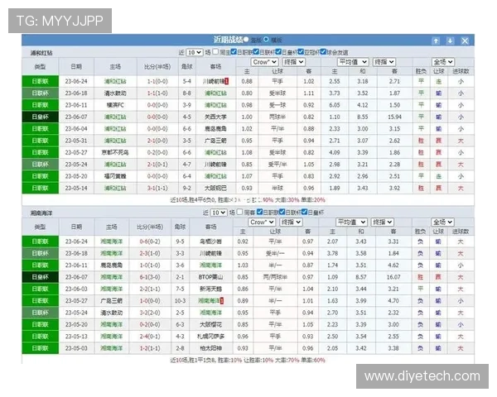Image resolution: width=497 pixels, height=397 pixels.
Task: Click 日联杯 type cell in 浦和红钻 23-06-18 row
Action: (x=41, y=93)
